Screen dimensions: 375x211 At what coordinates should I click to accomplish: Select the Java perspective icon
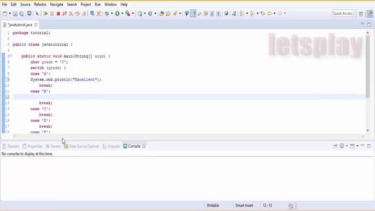[x=370, y=13]
